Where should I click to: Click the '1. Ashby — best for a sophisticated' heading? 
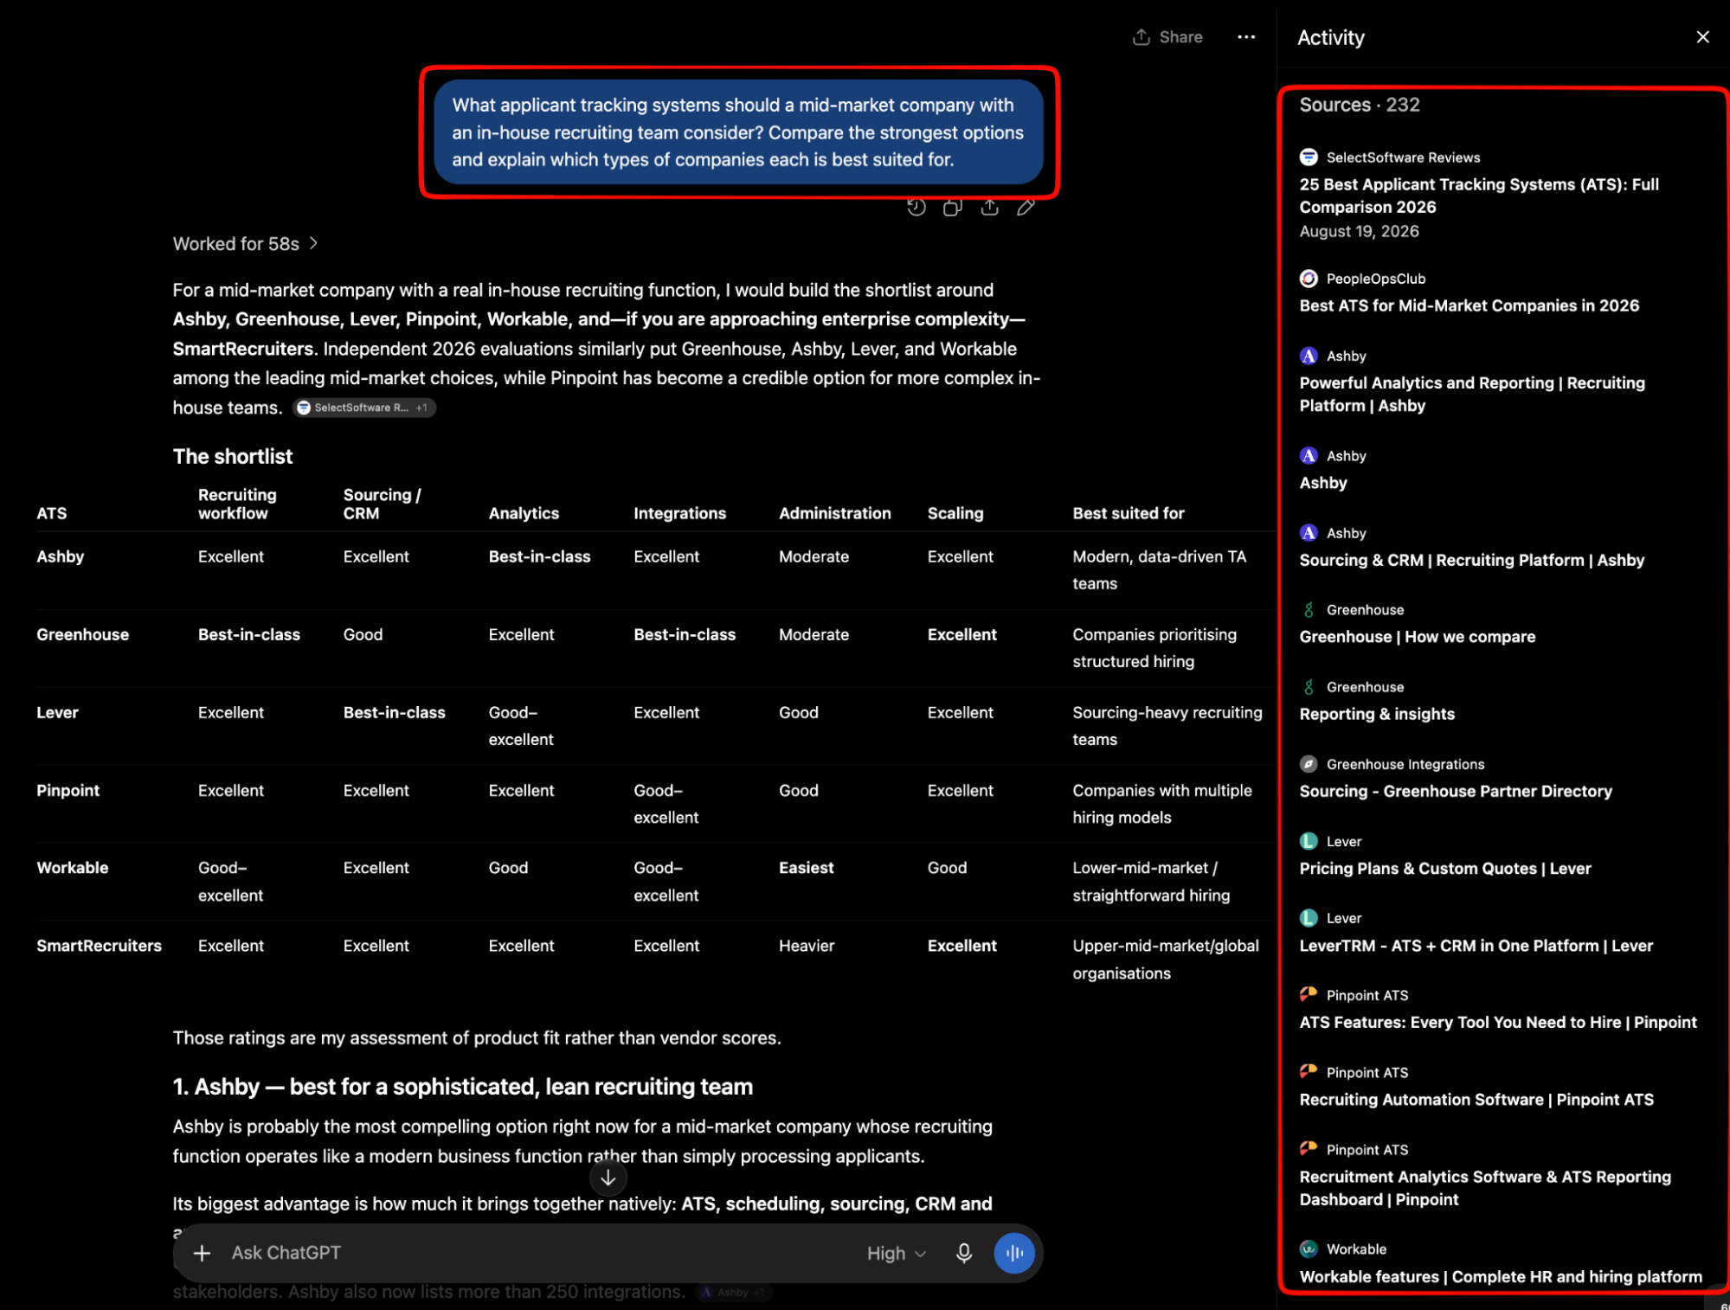462,1087
